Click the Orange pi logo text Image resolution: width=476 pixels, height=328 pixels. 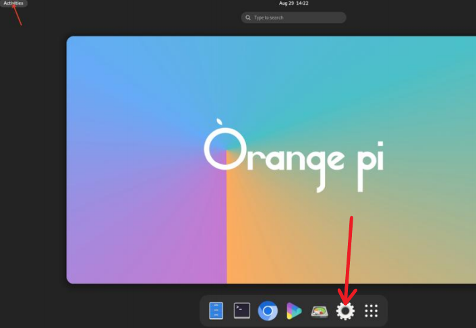tap(293, 155)
